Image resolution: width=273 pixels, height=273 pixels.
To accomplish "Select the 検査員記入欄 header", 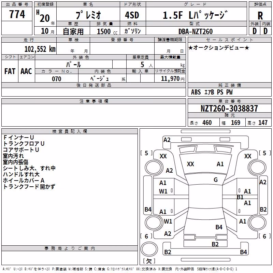I will [x=70, y=131].
